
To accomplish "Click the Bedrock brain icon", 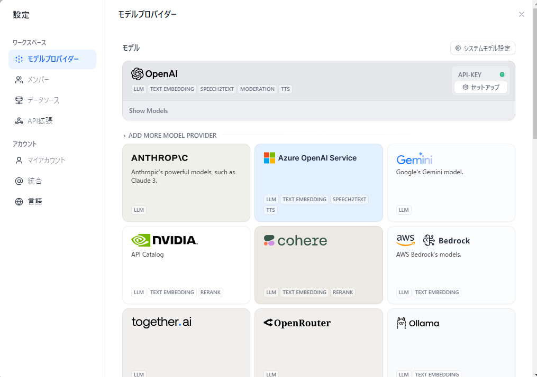I will click(x=429, y=240).
